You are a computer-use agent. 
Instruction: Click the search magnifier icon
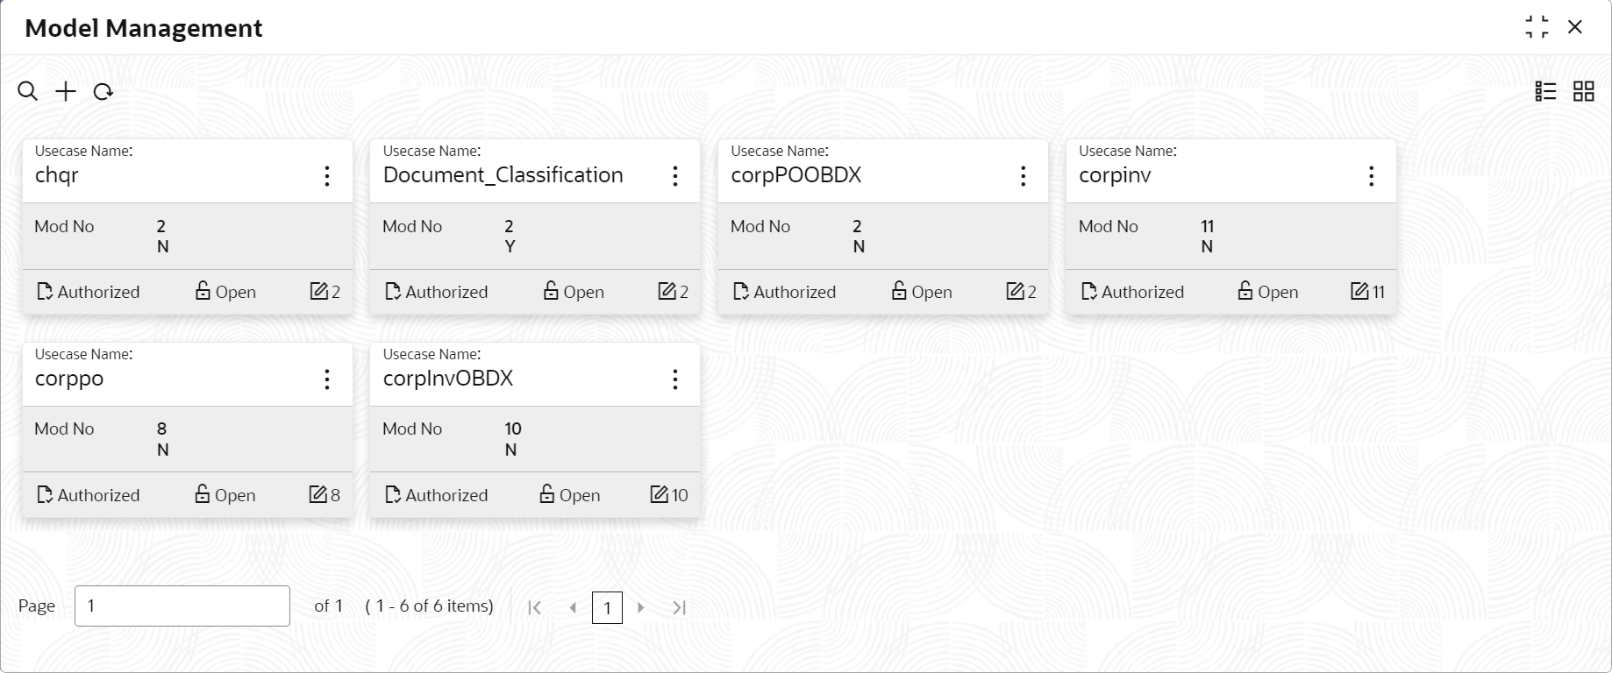tap(28, 91)
